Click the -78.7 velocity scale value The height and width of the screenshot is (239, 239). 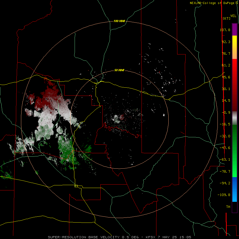tap(225, 172)
